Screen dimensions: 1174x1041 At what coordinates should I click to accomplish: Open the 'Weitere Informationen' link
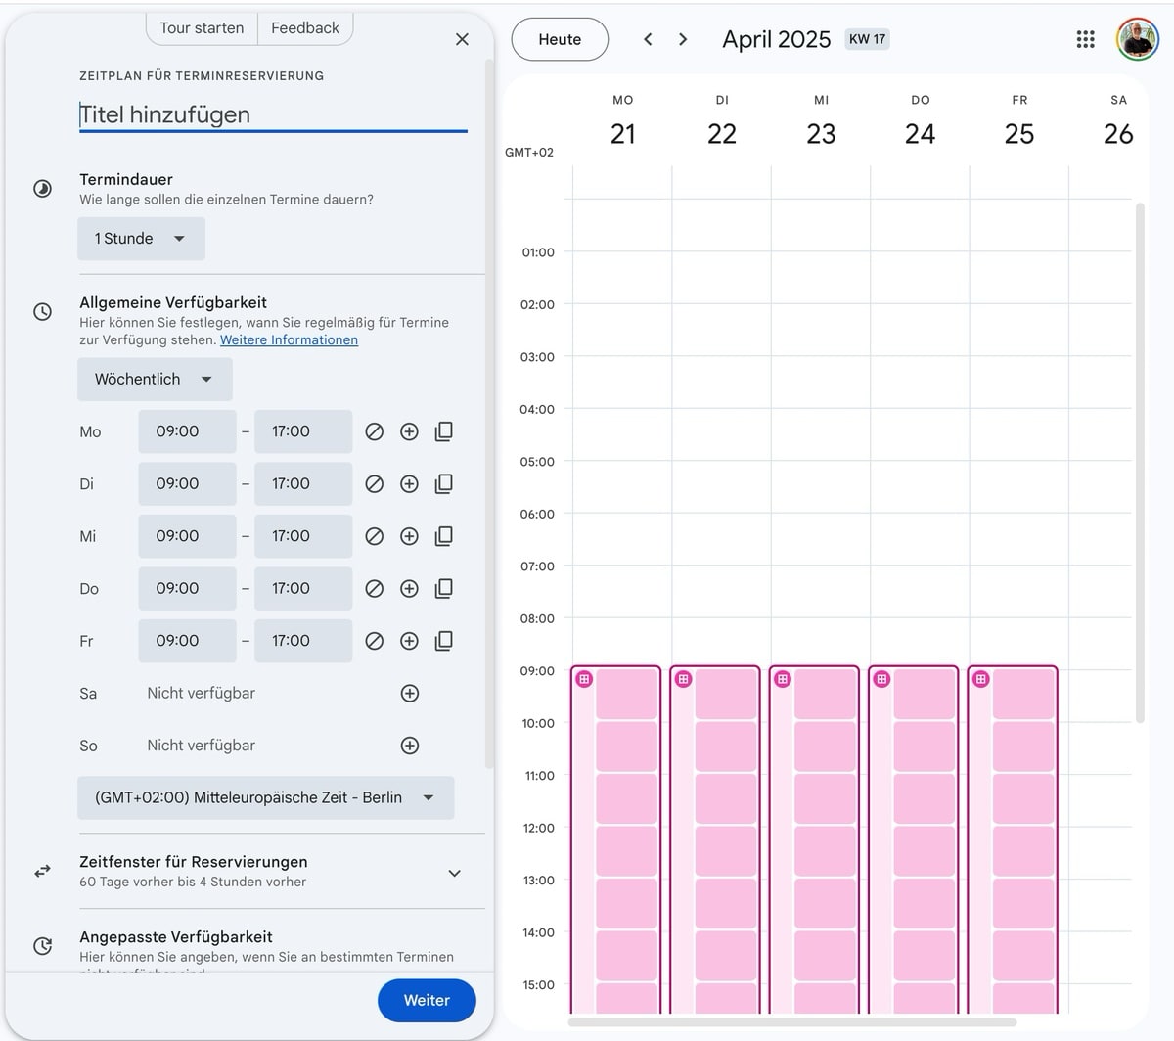289,340
